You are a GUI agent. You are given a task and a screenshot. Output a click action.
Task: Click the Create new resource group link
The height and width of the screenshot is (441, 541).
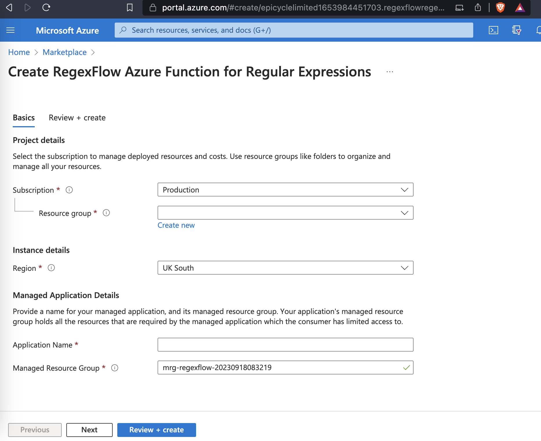tap(176, 225)
